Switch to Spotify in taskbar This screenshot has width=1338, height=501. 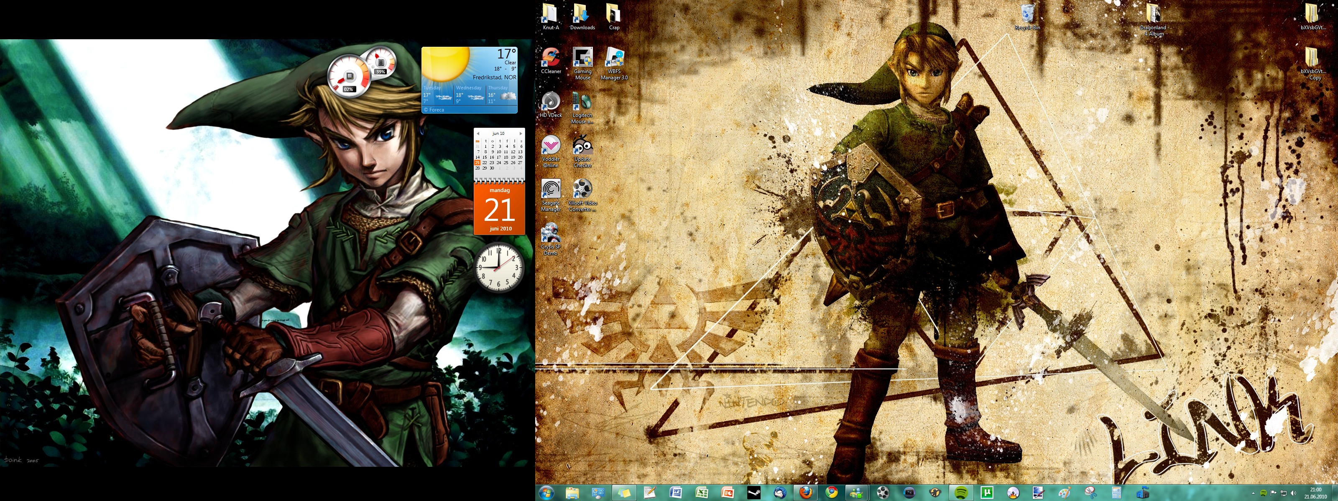tap(961, 492)
